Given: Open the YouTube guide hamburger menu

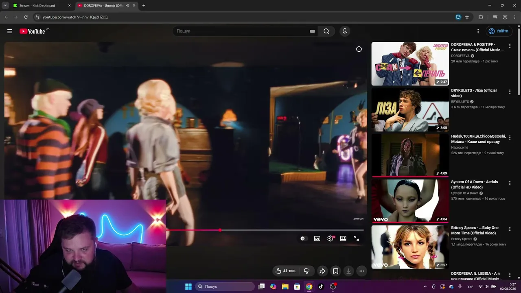Looking at the screenshot, I should pyautogui.click(x=10, y=31).
